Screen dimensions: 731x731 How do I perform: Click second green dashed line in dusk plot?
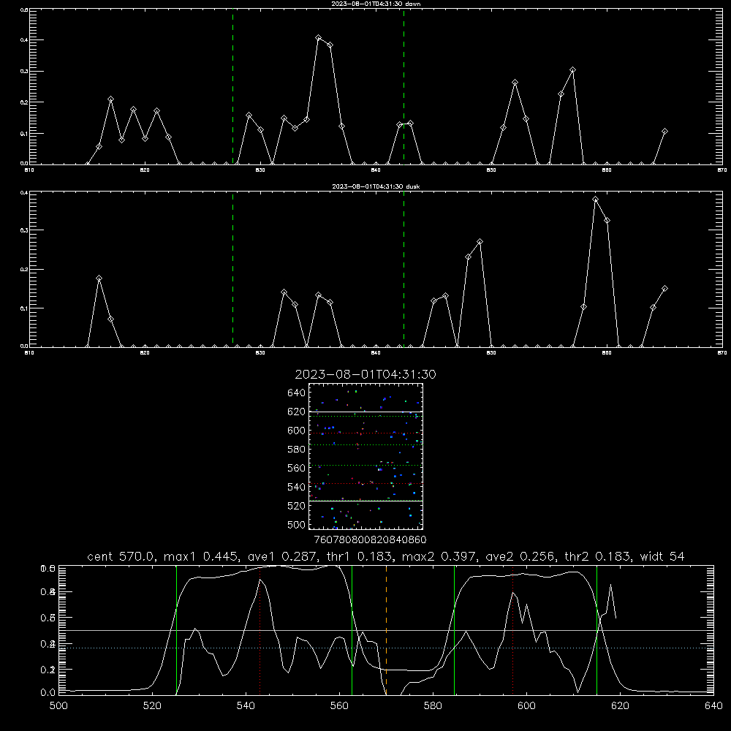pyautogui.click(x=404, y=269)
